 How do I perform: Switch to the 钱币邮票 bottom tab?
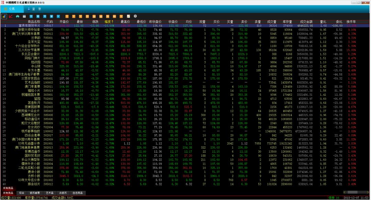(35, 193)
